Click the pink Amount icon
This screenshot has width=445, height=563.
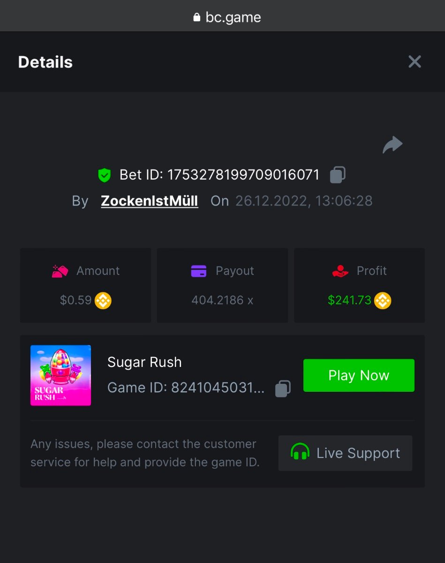[60, 271]
